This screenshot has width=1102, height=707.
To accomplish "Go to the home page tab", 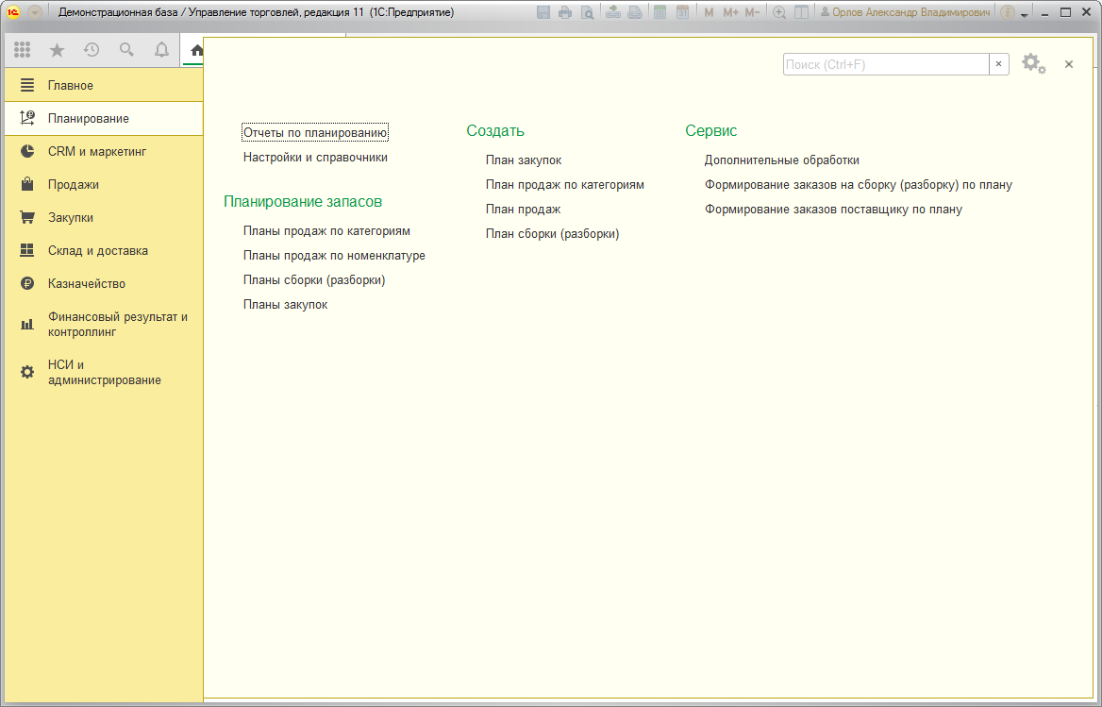I will [196, 50].
